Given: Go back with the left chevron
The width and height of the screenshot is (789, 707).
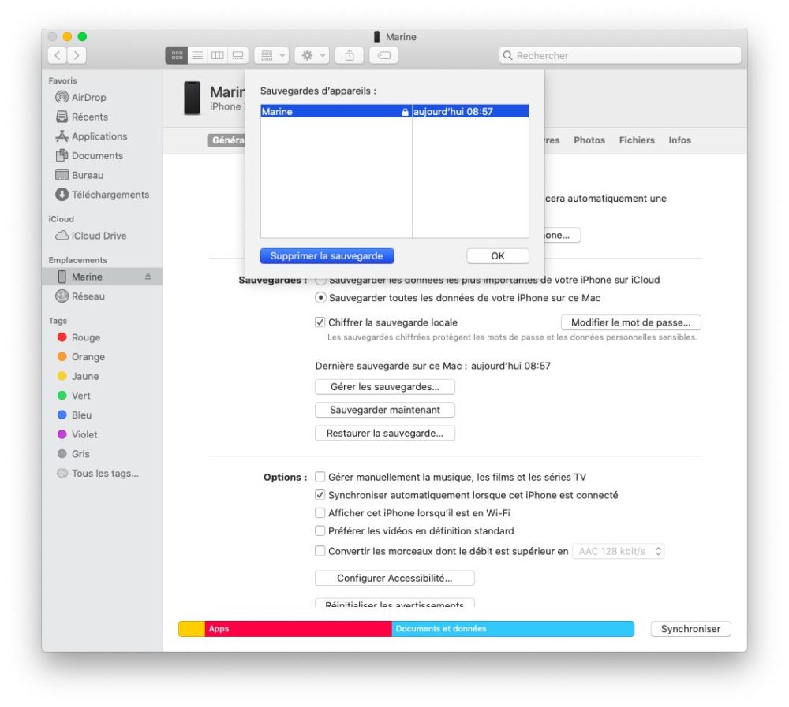Looking at the screenshot, I should (x=58, y=55).
